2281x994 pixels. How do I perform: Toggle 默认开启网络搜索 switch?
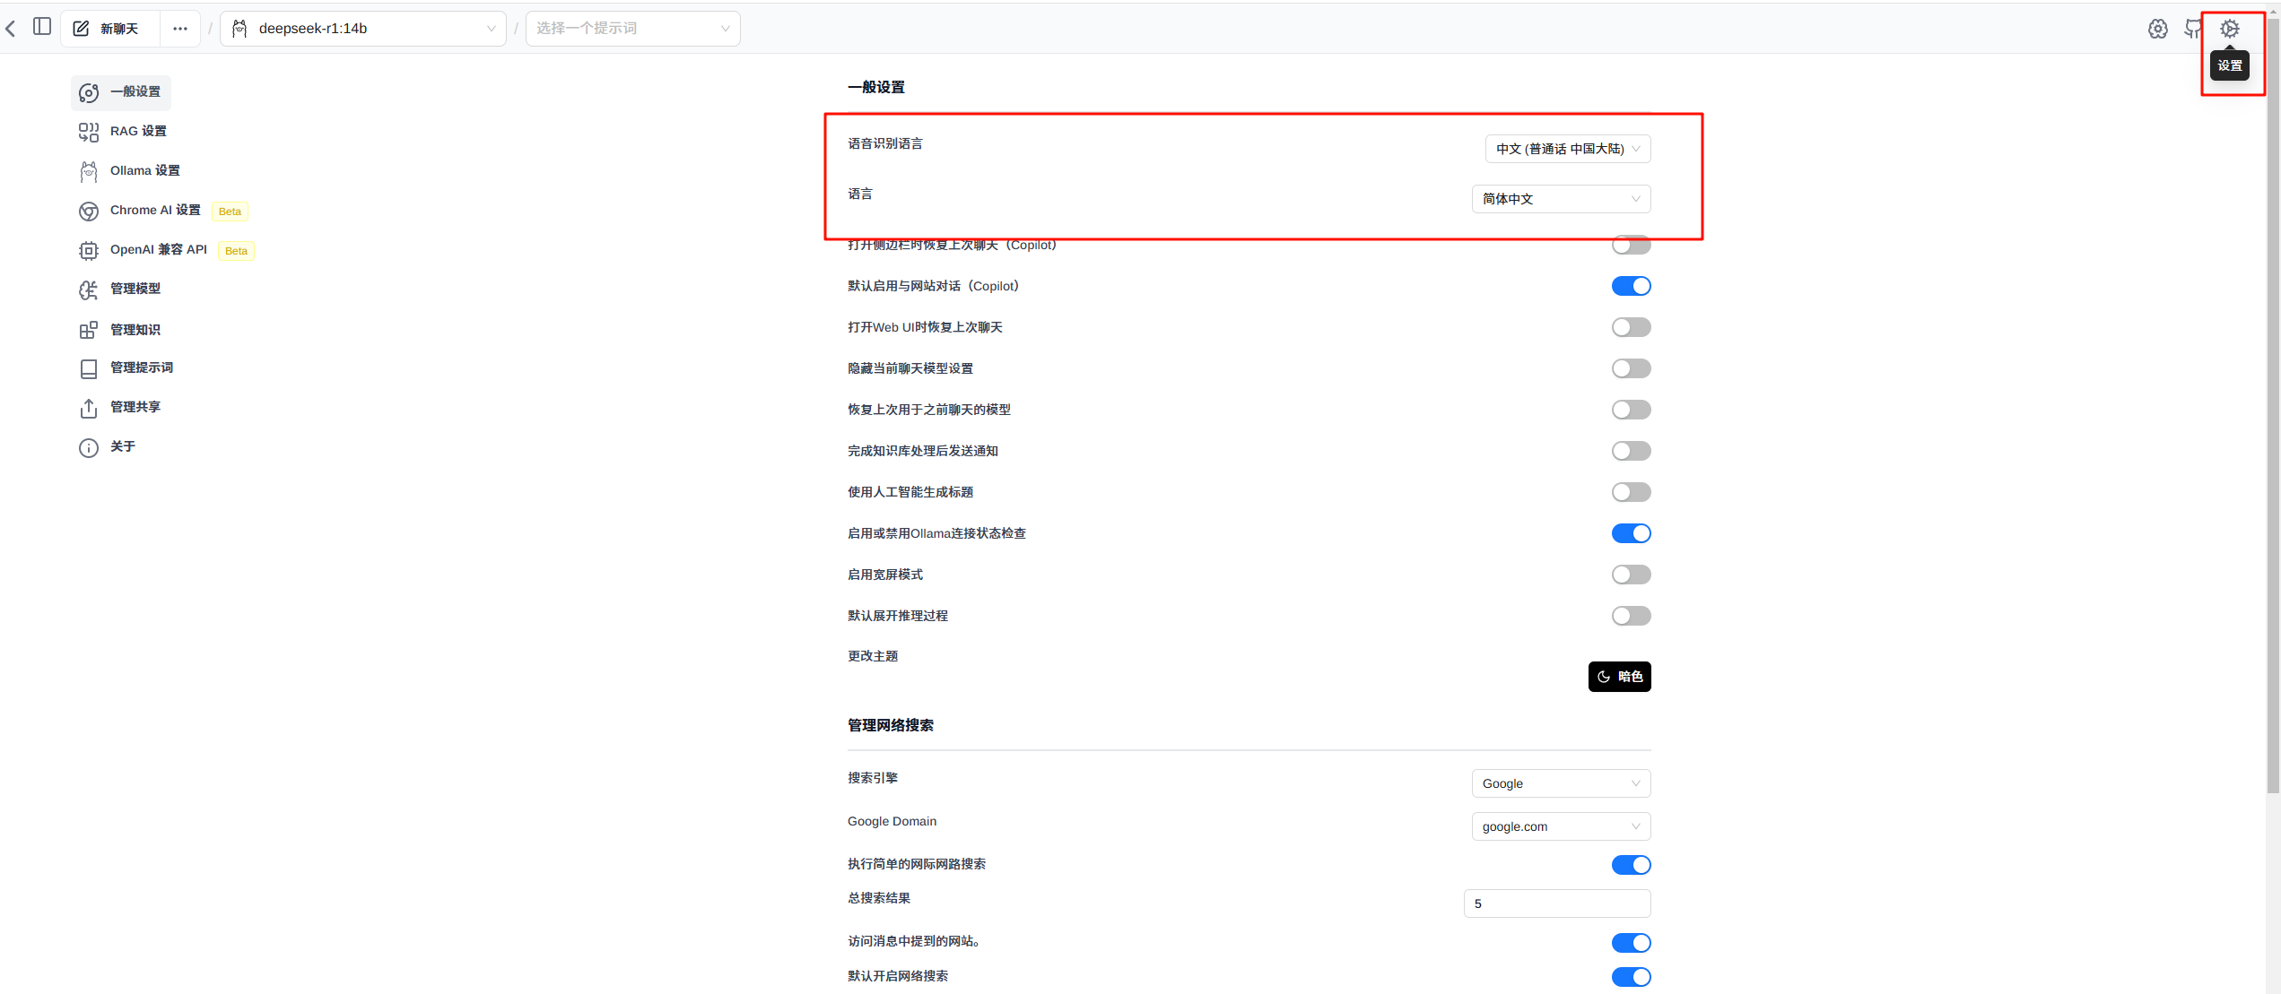1631,977
